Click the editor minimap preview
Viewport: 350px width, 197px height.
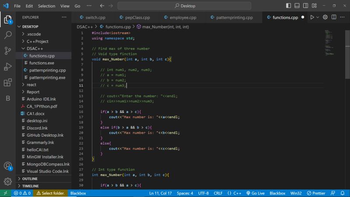[x=329, y=42]
